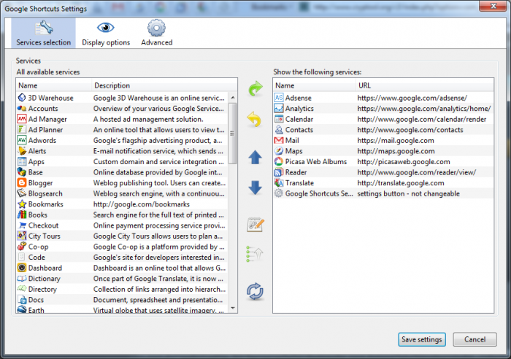511x359 pixels.
Task: Click the Bookmarks star icon
Action: coord(22,204)
